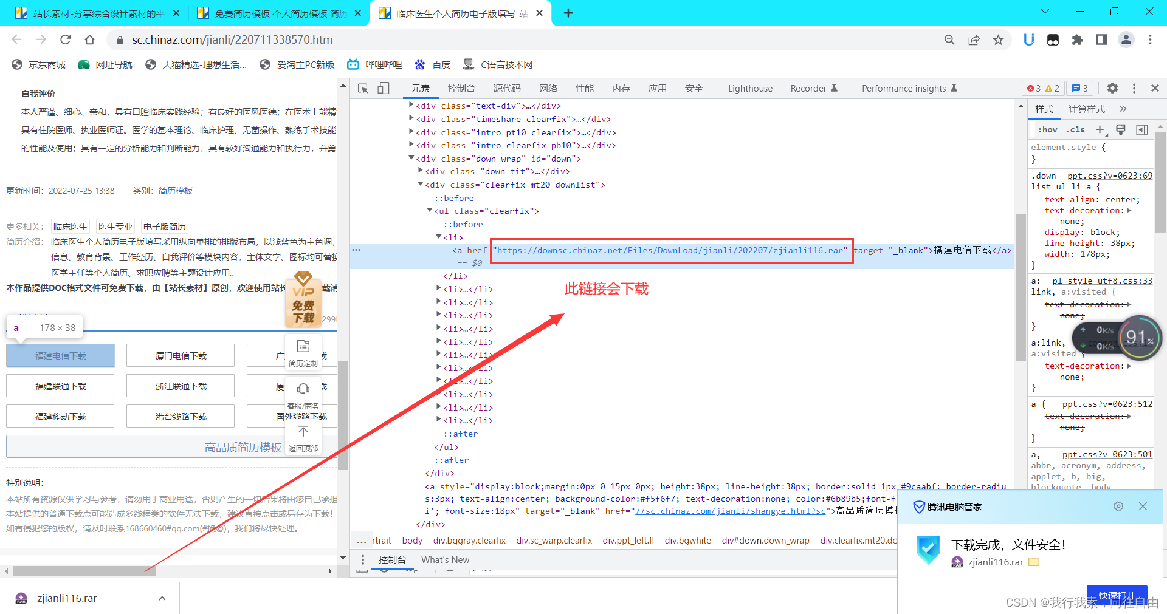Click the 福建电信下载 download button

[60, 356]
